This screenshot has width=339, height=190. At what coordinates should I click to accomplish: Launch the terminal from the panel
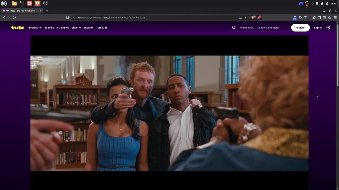click(x=22, y=3)
